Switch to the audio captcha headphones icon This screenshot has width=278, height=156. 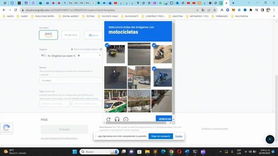point(117,120)
